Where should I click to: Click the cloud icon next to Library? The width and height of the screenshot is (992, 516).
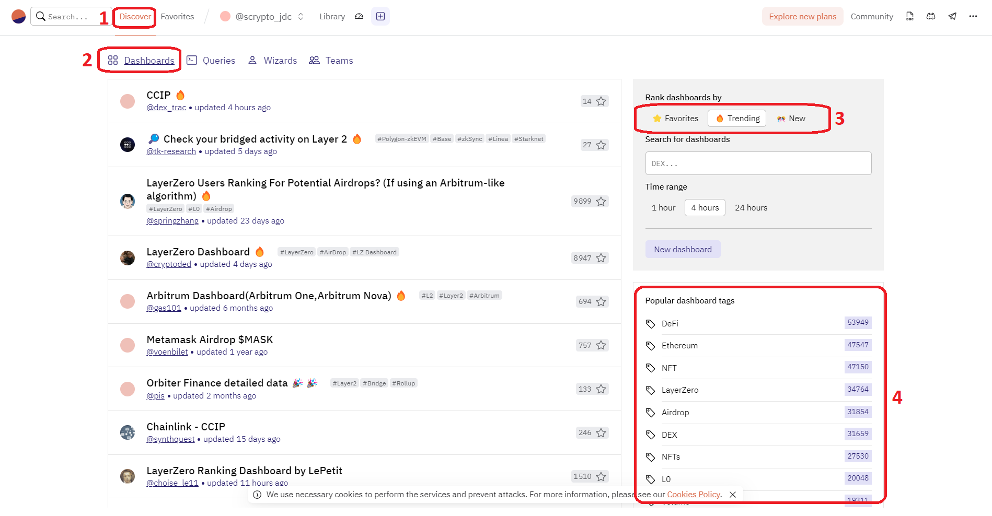coord(359,17)
